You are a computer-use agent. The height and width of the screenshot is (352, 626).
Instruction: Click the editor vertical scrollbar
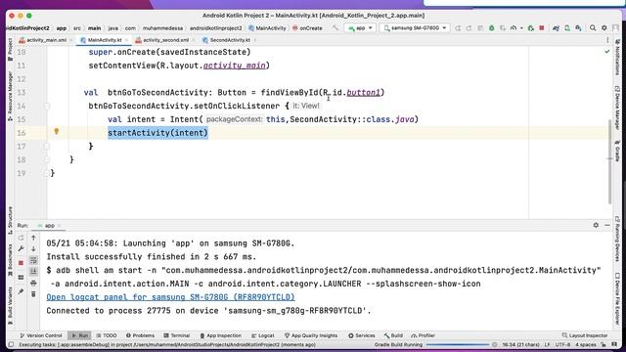[609, 161]
